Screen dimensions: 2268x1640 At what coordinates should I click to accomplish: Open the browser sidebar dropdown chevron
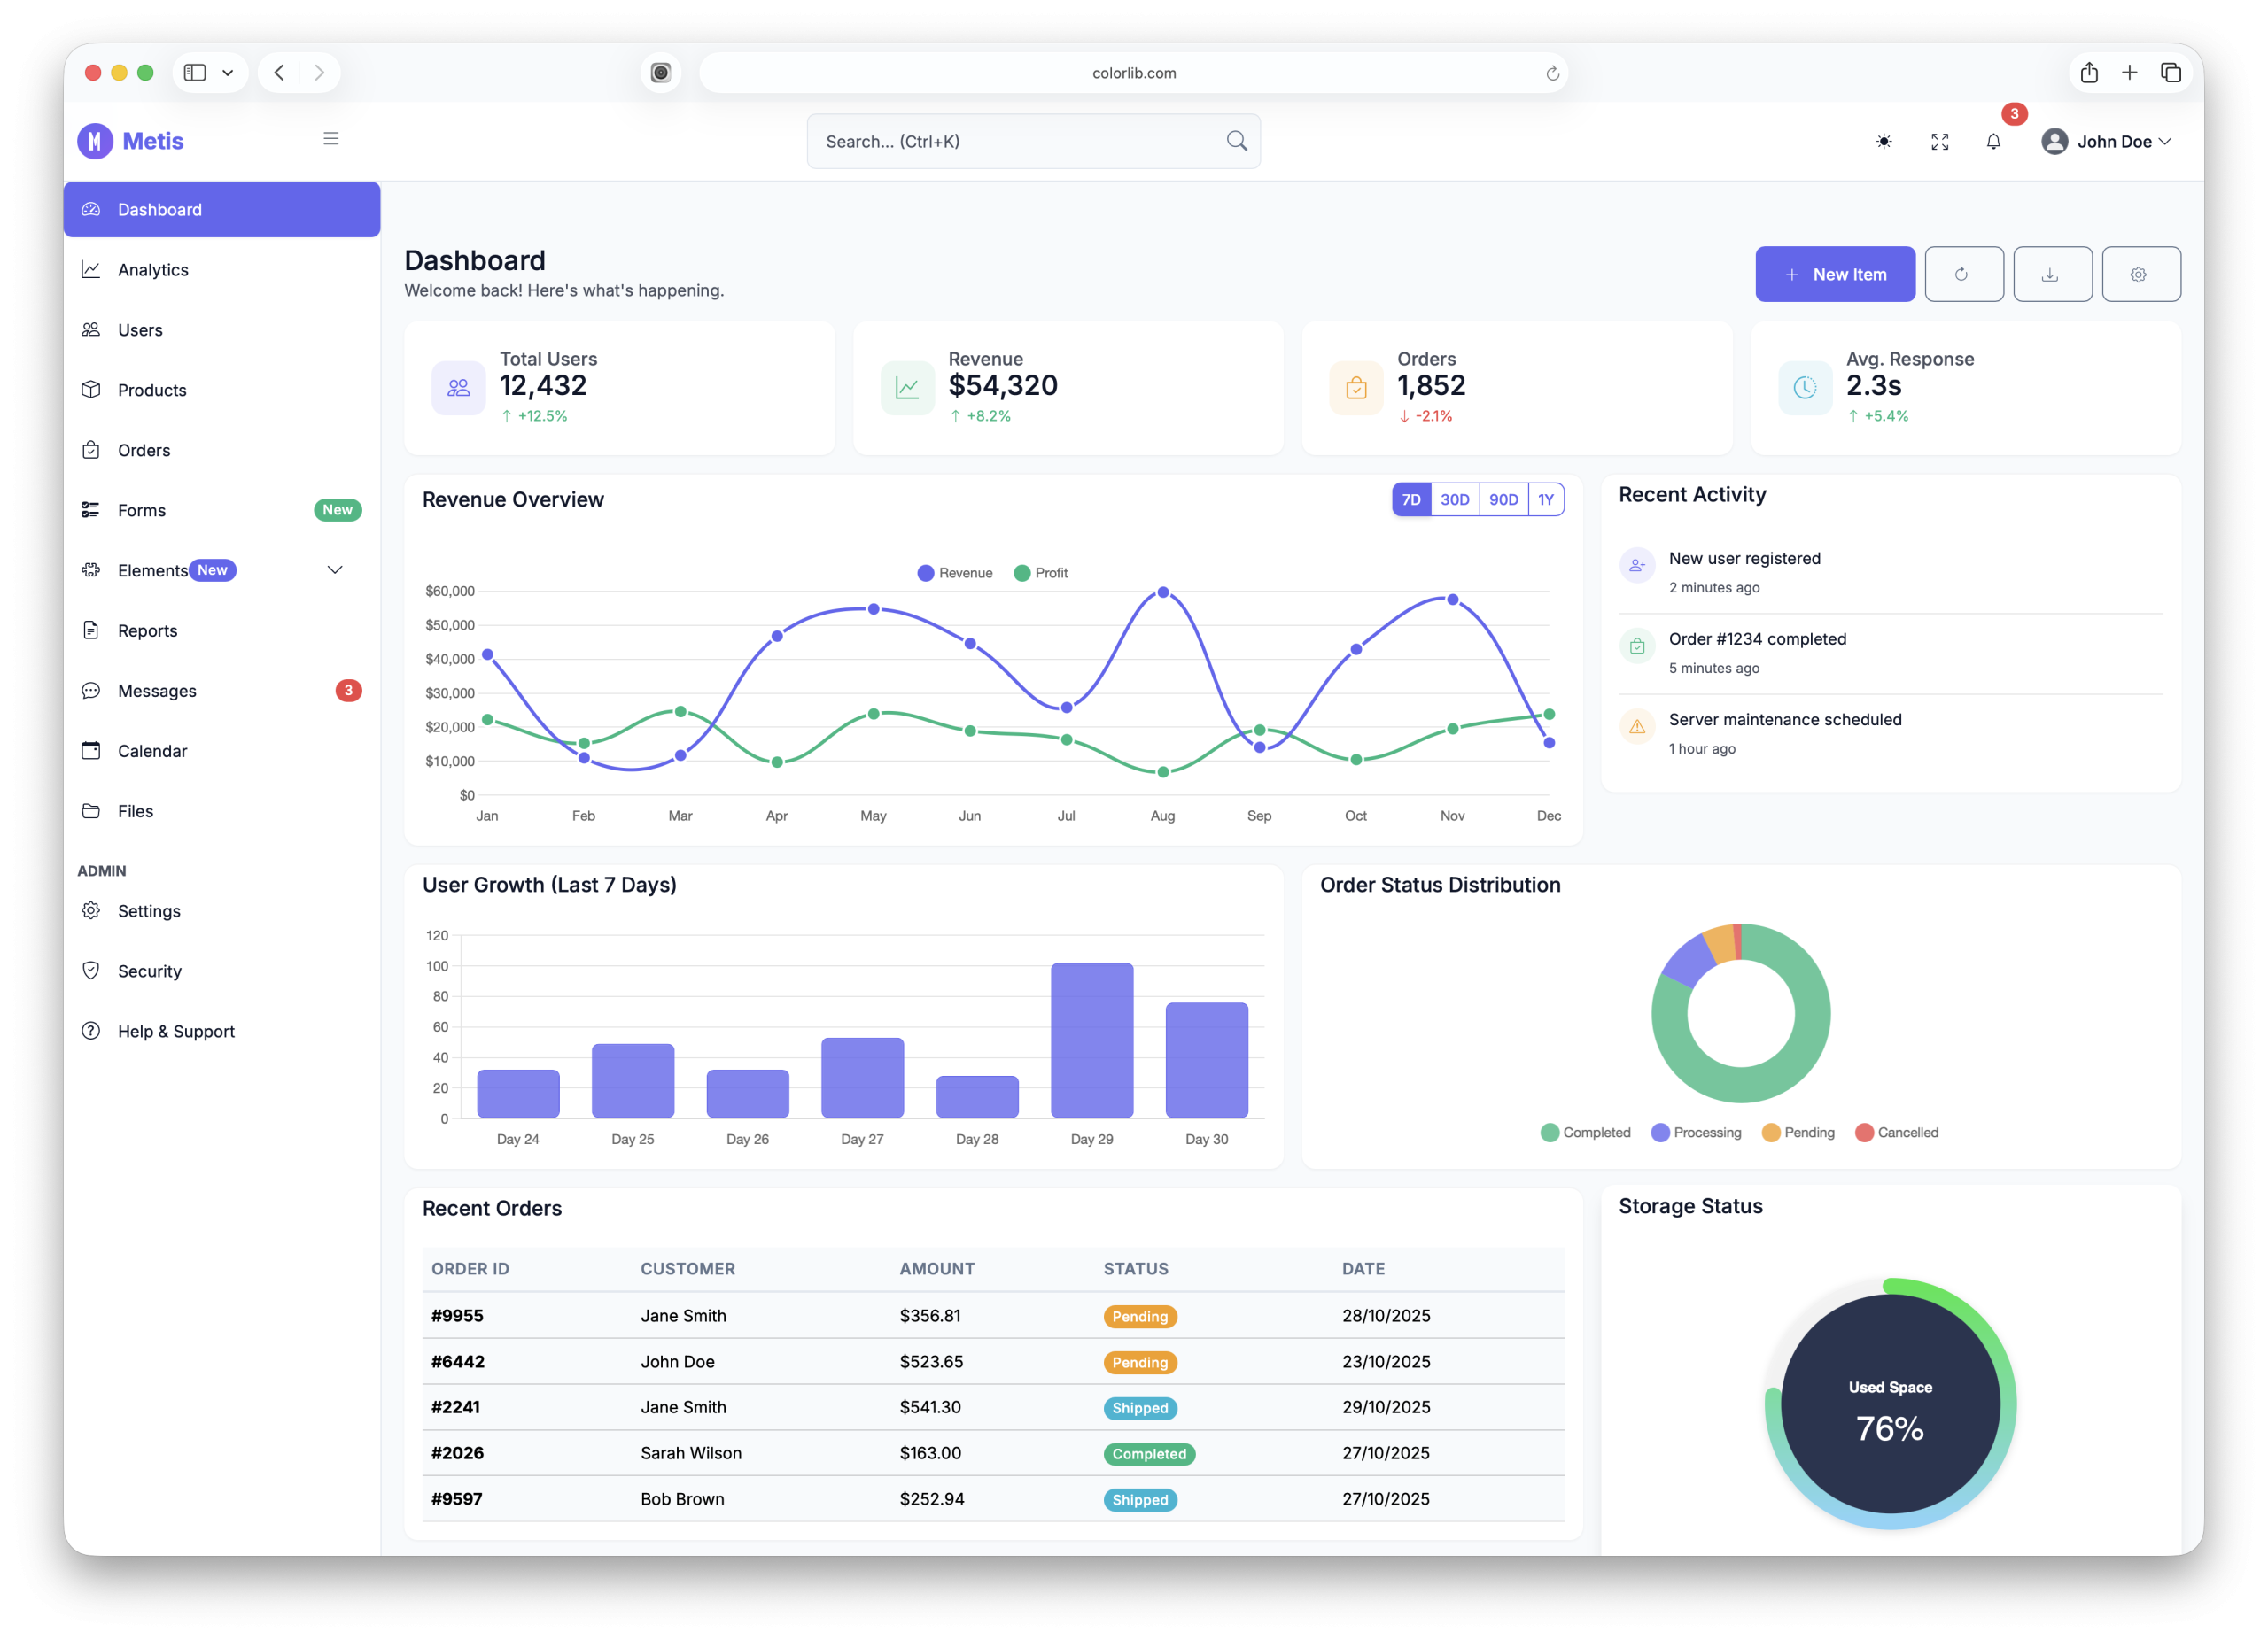[x=228, y=72]
